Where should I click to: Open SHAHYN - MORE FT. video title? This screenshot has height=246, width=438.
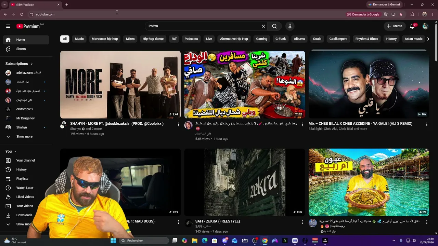[117, 124]
